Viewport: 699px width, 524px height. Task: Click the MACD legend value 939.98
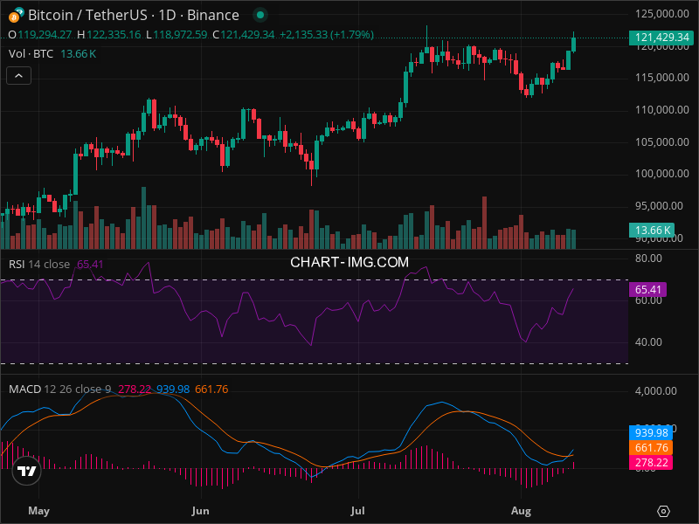[x=173, y=389]
